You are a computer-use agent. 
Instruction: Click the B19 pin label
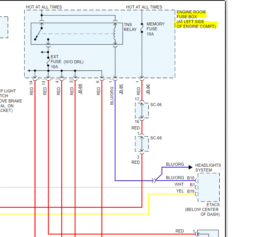point(191,191)
